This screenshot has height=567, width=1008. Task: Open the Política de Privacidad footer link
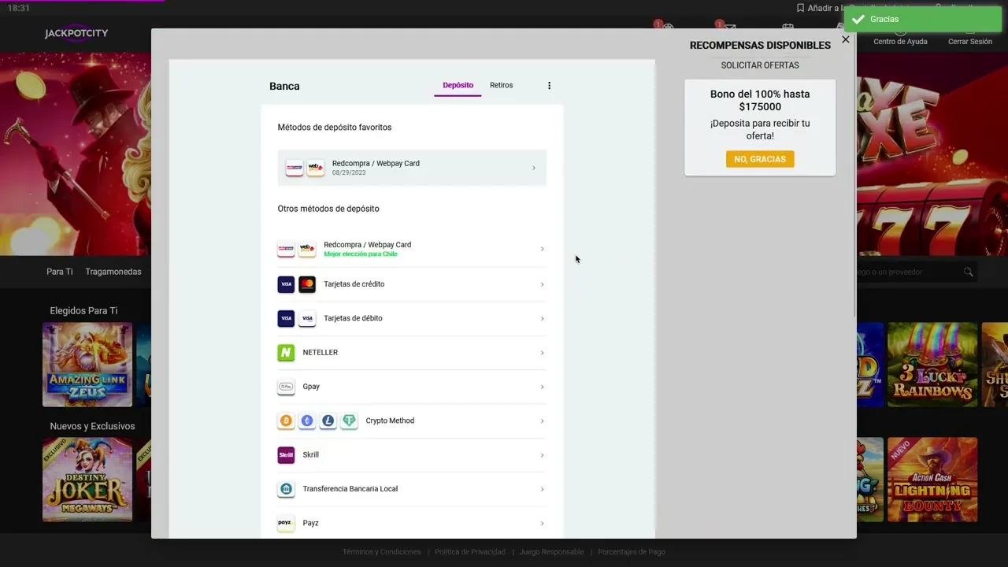tap(470, 552)
